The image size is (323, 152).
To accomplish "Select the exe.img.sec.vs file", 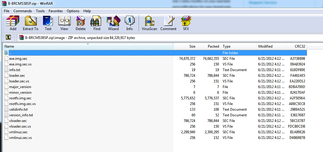I will pyautogui.click(x=20, y=64).
